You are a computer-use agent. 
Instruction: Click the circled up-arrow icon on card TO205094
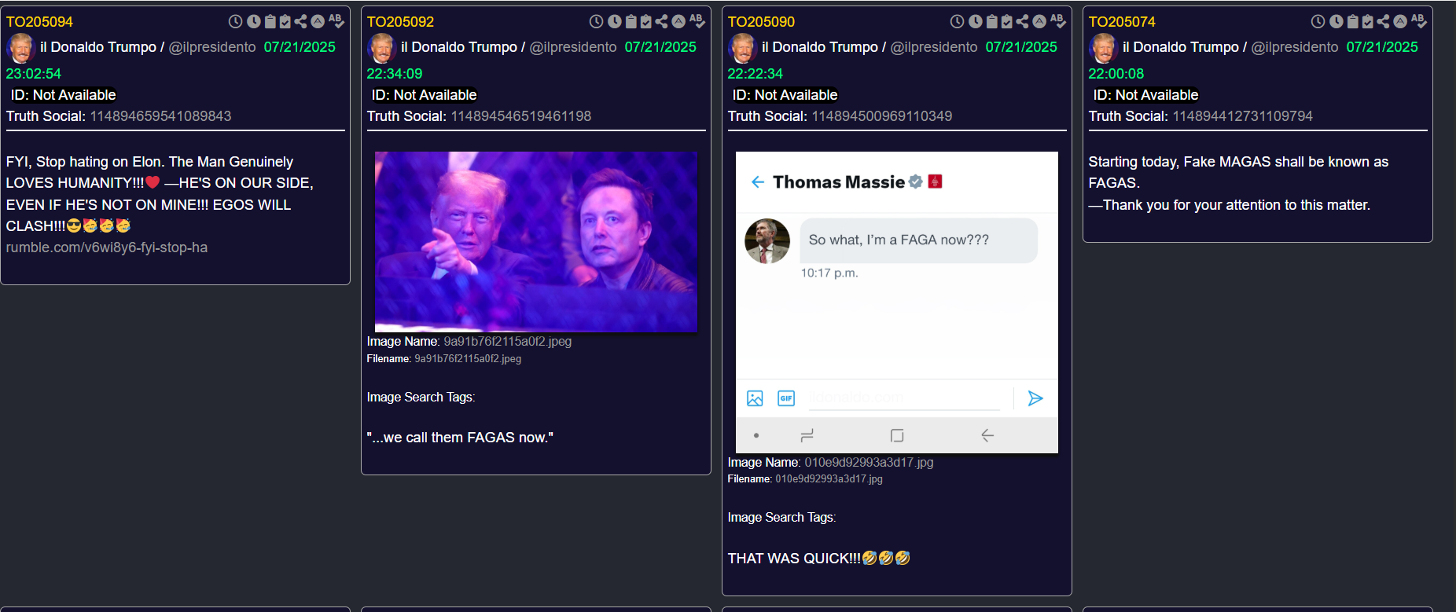click(318, 21)
